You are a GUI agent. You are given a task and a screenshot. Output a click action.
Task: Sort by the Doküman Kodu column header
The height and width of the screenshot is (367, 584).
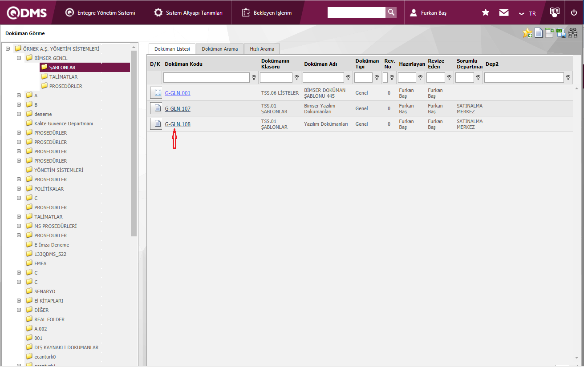tap(183, 64)
